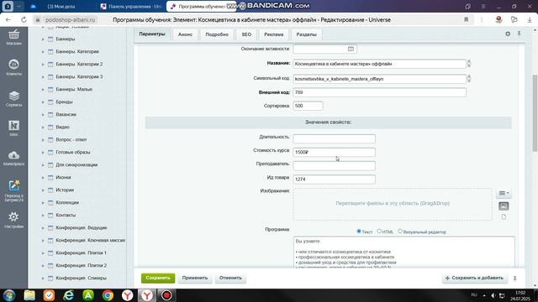Open the browser downloads icon
Screen dimensions: 538x302
(x=530, y=20)
